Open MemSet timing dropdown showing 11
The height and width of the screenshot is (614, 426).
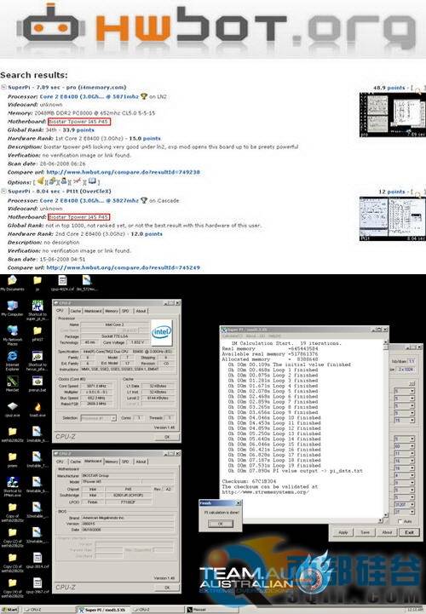[x=404, y=453]
